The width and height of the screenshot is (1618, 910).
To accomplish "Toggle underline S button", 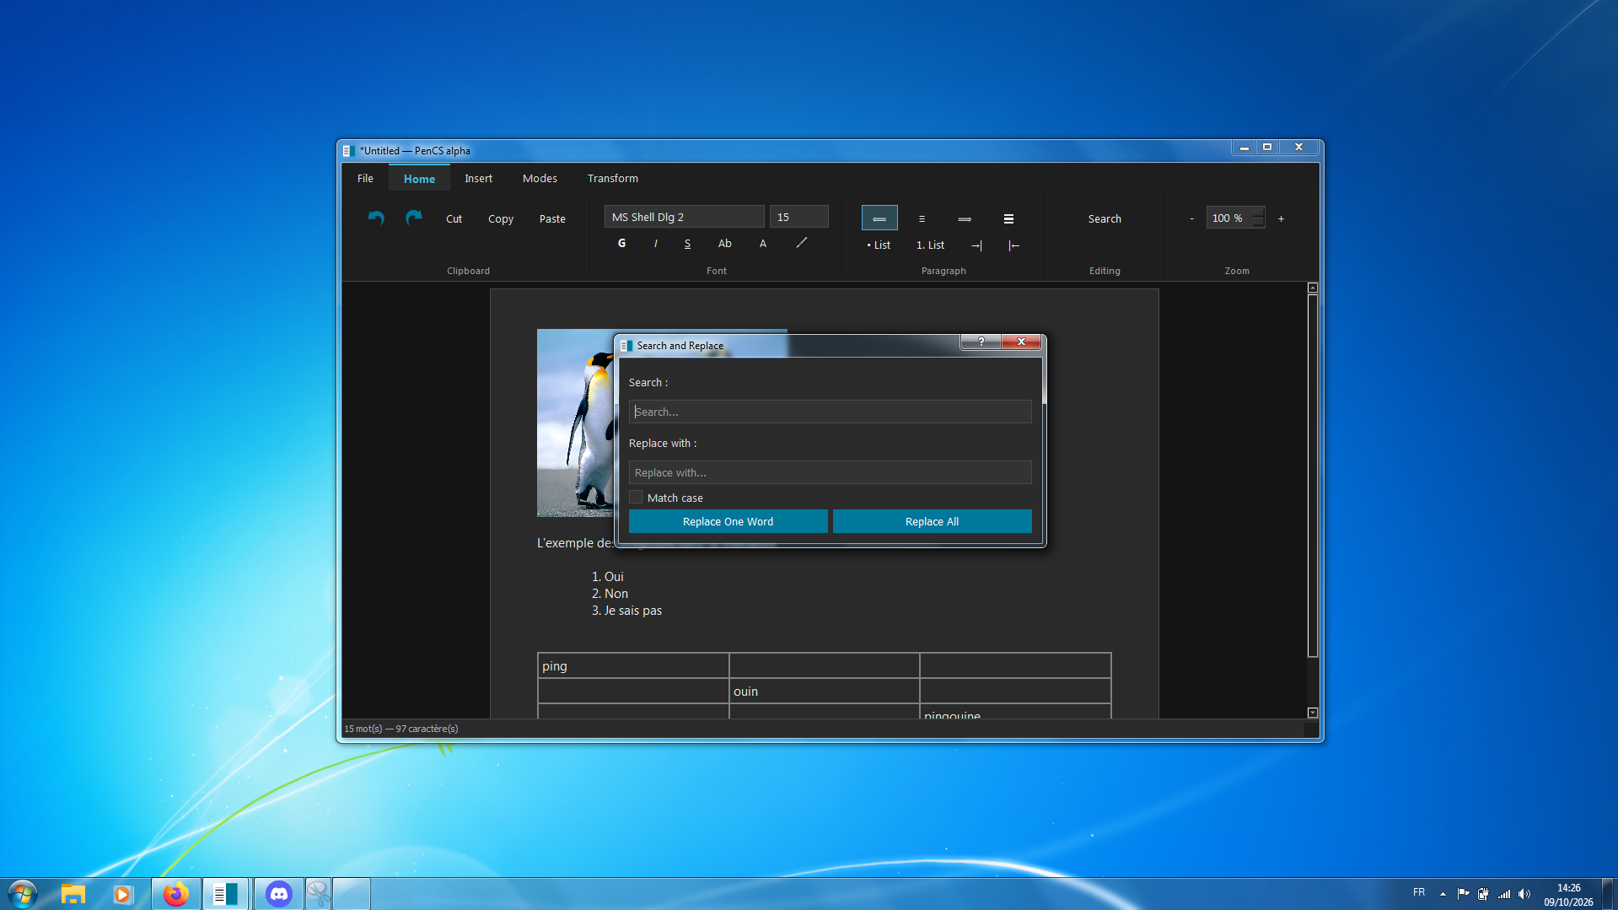I will pyautogui.click(x=687, y=243).
